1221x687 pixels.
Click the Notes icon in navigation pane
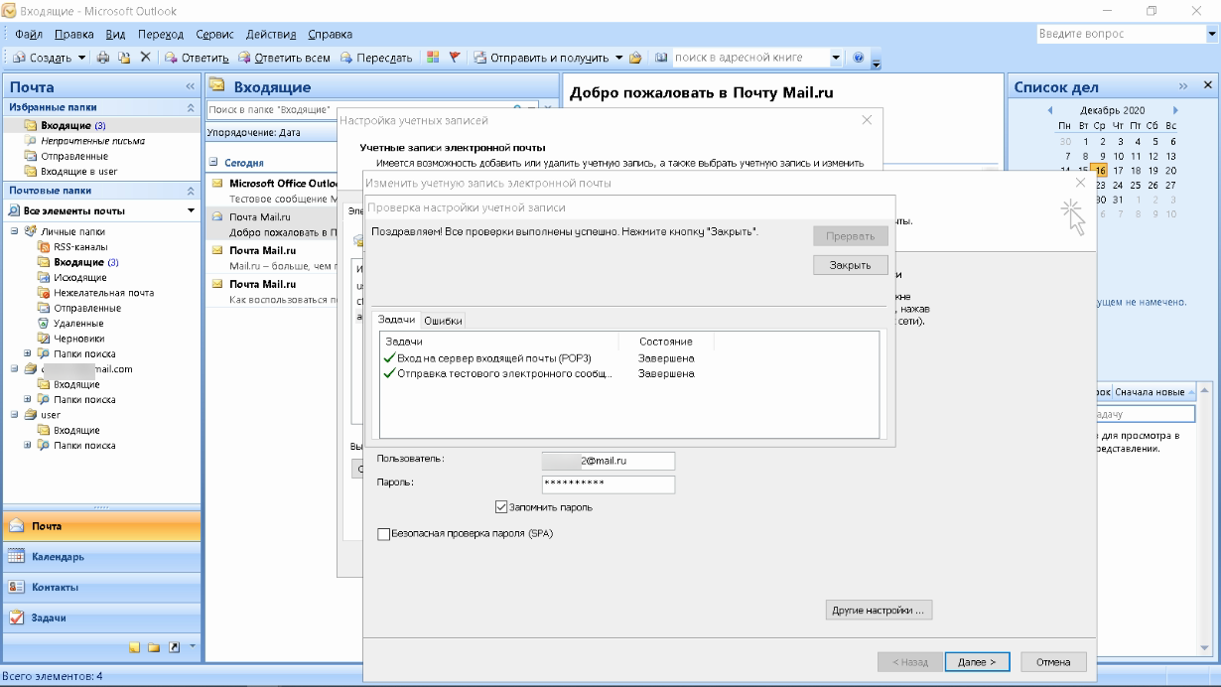[x=137, y=647]
